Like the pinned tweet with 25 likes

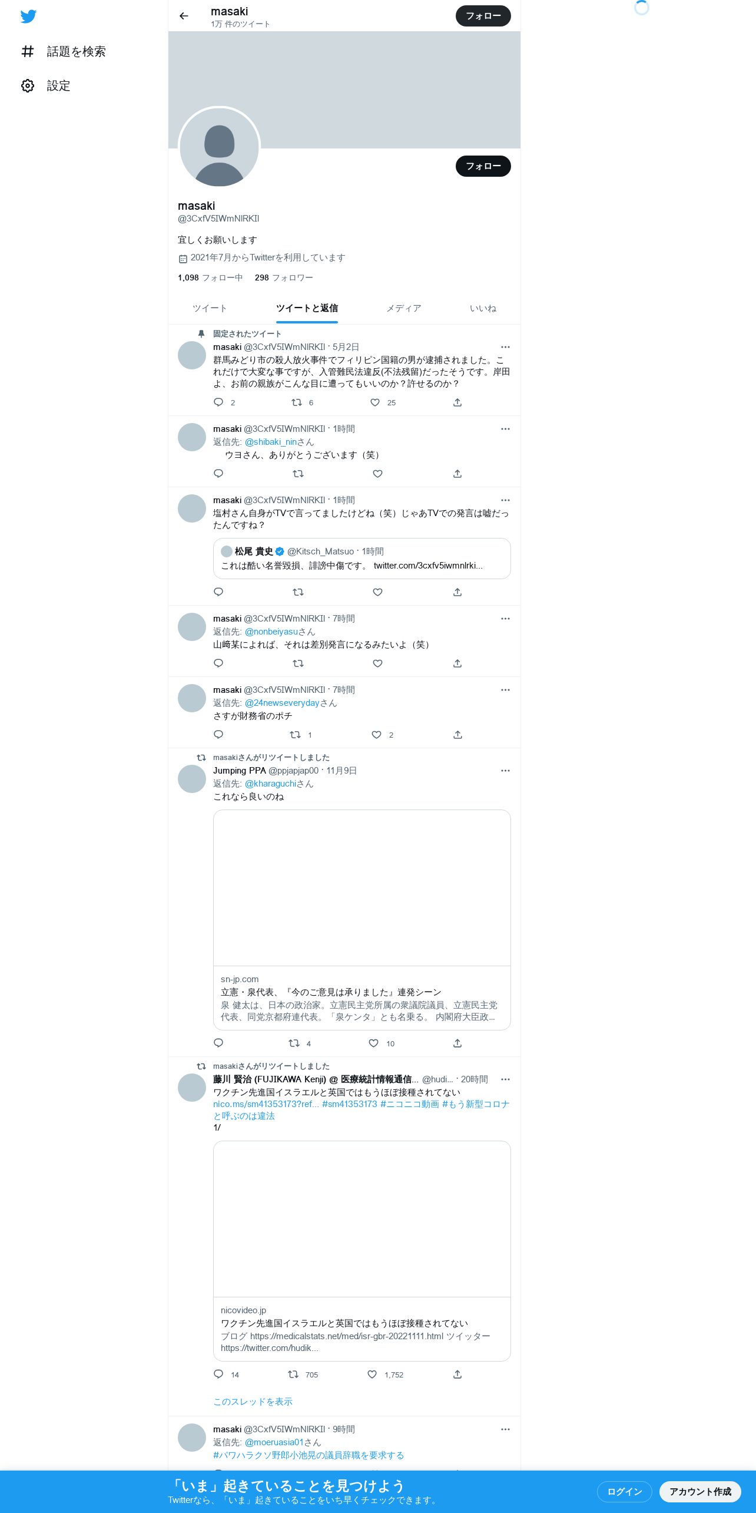375,402
